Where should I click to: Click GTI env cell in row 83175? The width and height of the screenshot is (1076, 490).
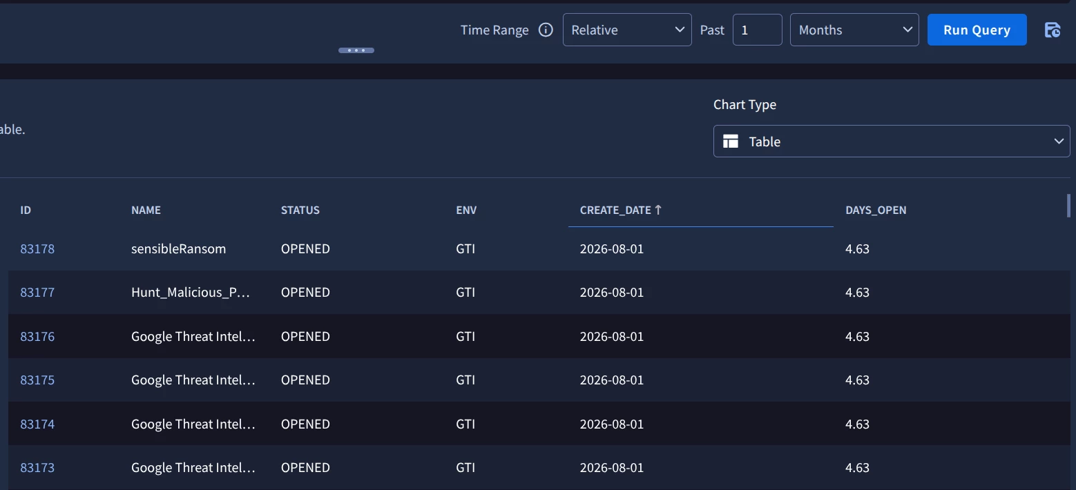point(465,380)
